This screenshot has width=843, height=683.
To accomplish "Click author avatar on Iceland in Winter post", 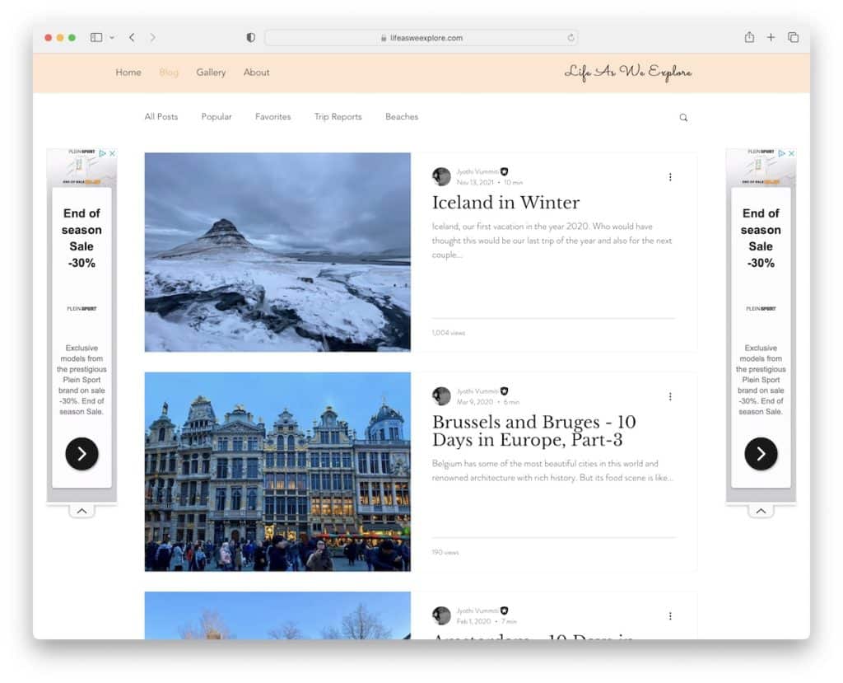I will tap(441, 176).
